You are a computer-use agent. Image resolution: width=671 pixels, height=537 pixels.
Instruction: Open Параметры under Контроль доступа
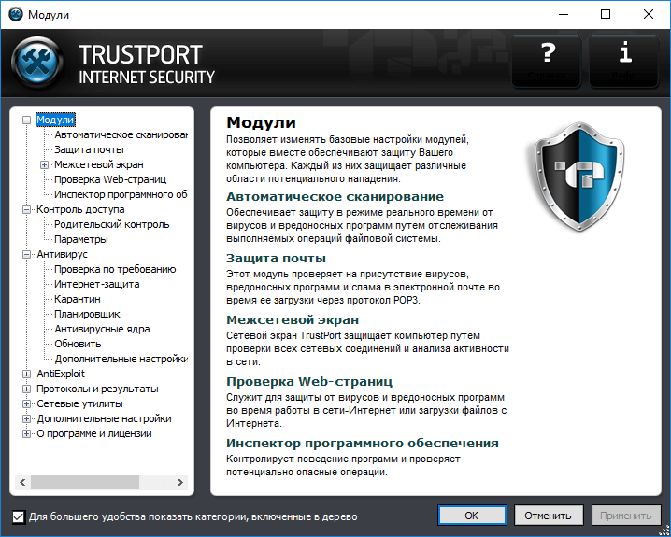(x=81, y=239)
